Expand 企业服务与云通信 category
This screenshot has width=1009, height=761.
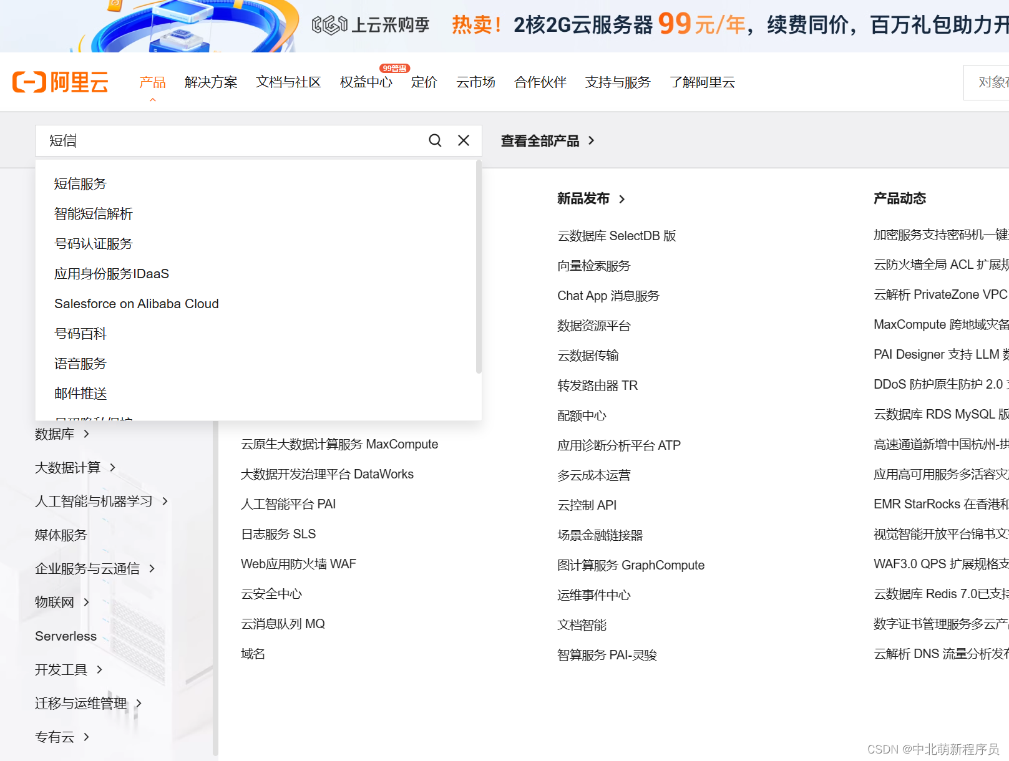pyautogui.click(x=95, y=569)
